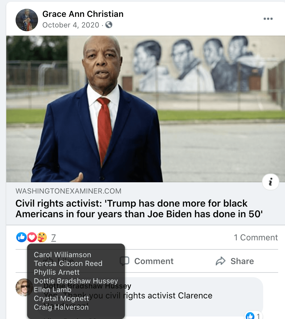Open the three-dots post options menu

(x=268, y=19)
